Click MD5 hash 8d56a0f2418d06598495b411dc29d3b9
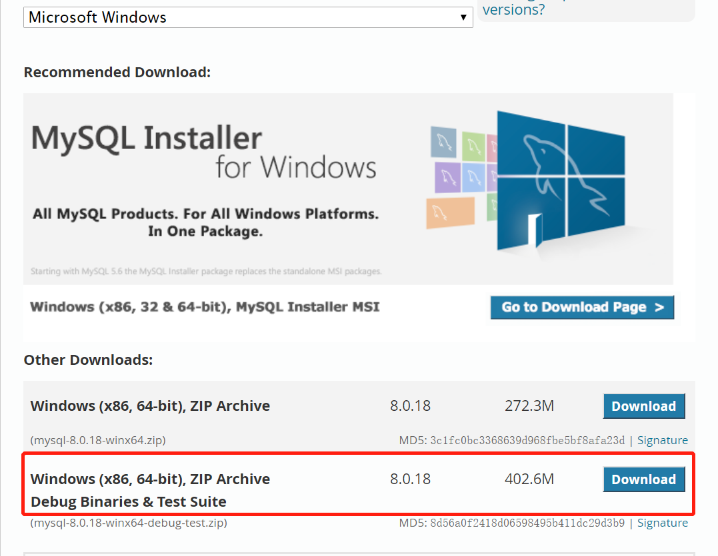The width and height of the screenshot is (718, 556). coord(527,523)
